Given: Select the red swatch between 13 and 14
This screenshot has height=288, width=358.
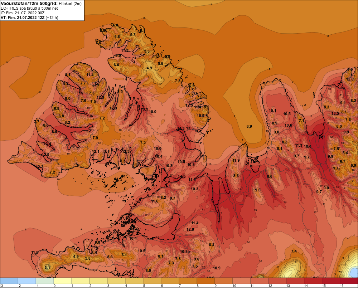Looking at the screenshot, I should coord(295,280).
